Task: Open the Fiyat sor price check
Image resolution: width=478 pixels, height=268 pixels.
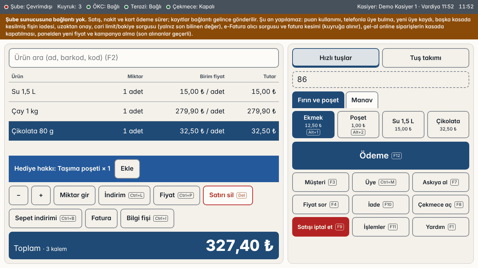Action: coord(321,204)
